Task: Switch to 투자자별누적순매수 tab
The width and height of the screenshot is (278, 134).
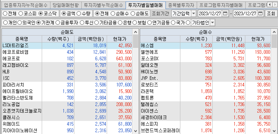Action: click(103, 5)
